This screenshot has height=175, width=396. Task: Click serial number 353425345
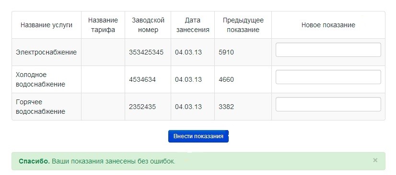[146, 52]
